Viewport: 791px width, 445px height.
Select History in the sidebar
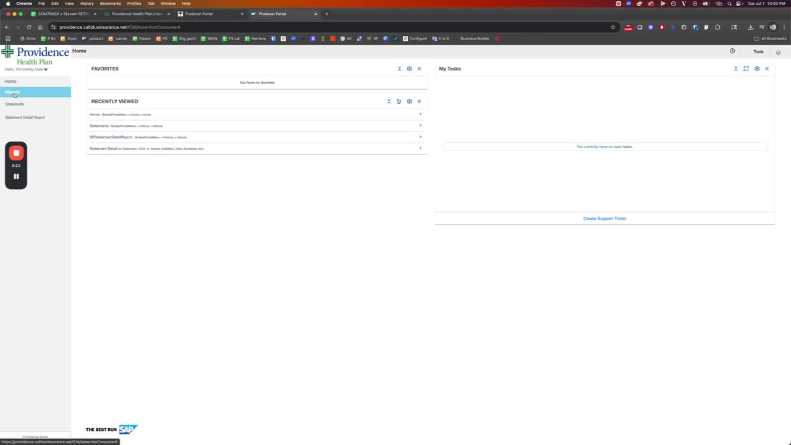(x=35, y=92)
